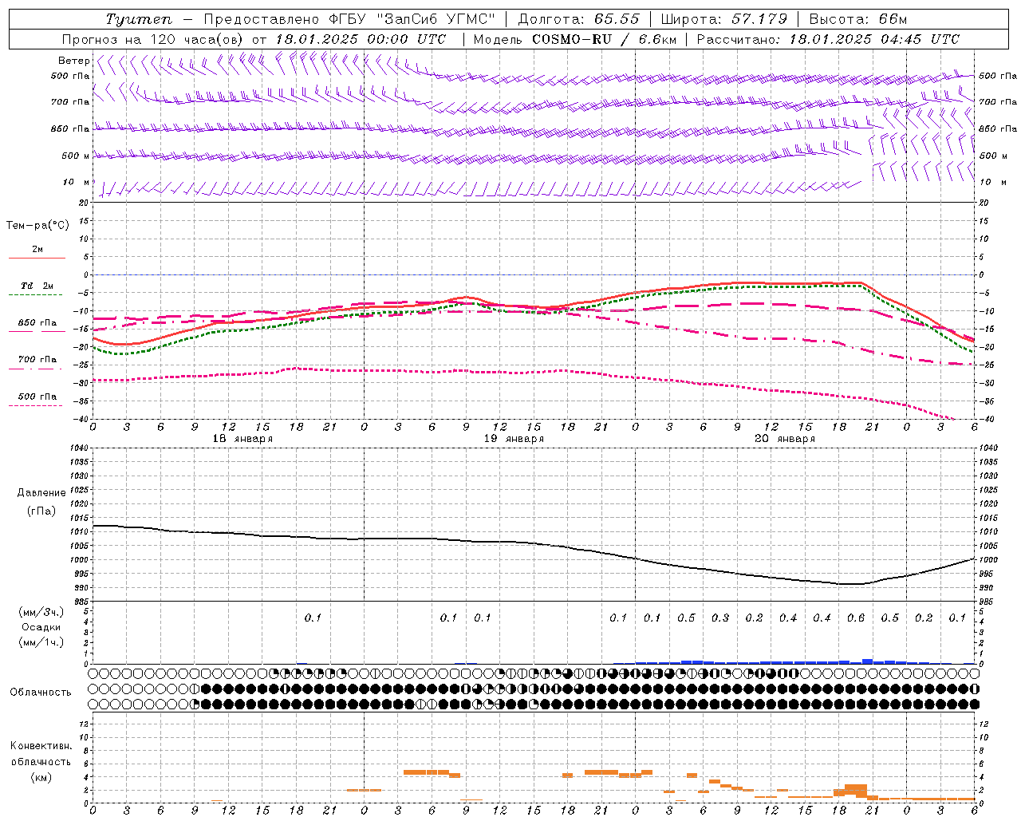The width and height of the screenshot is (1021, 817).
Task: Click 'Рассчитано: 18.01.2025 04:45 UTC' text
Action: (828, 39)
